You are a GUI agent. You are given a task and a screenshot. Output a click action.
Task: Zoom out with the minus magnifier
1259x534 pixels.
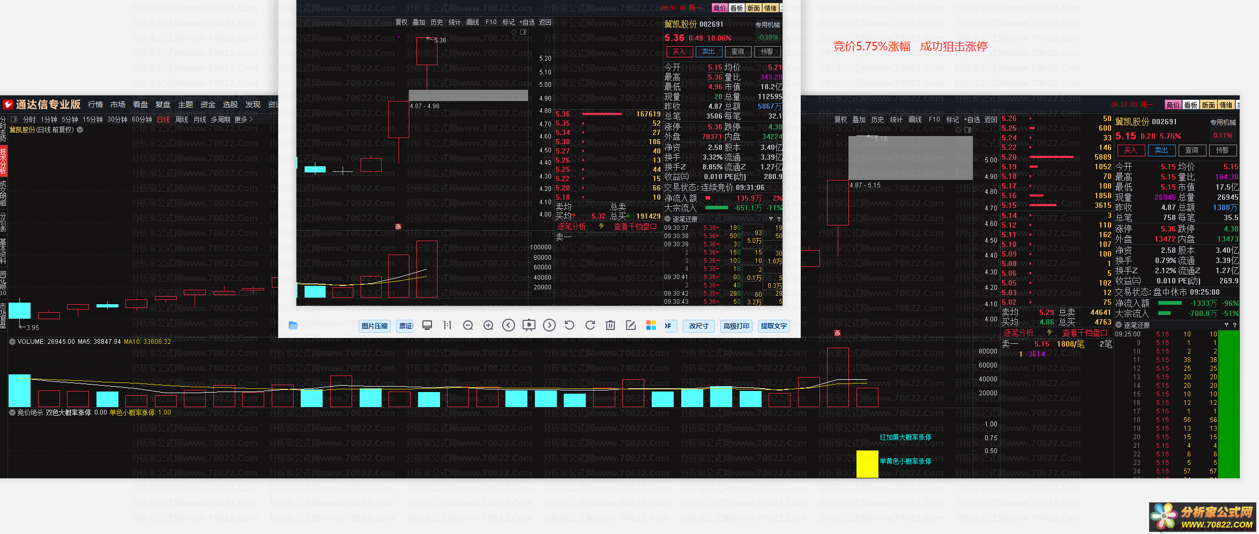point(468,326)
